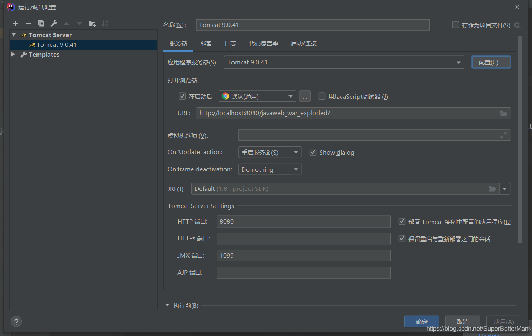Toggle Show dialog checkbox

[313, 152]
